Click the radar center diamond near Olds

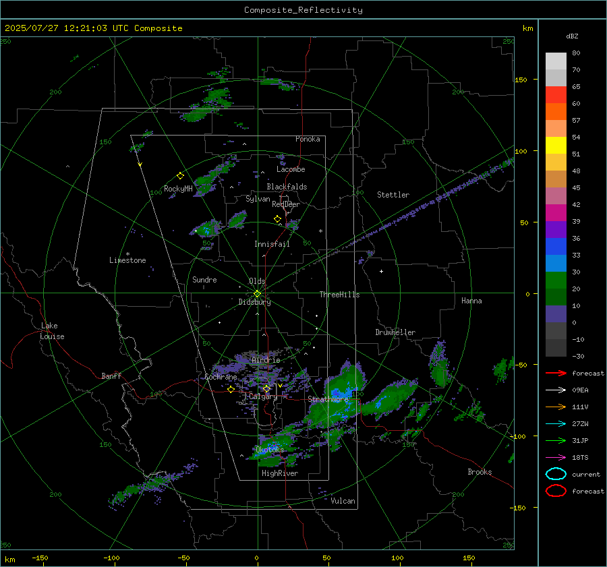[x=258, y=294]
